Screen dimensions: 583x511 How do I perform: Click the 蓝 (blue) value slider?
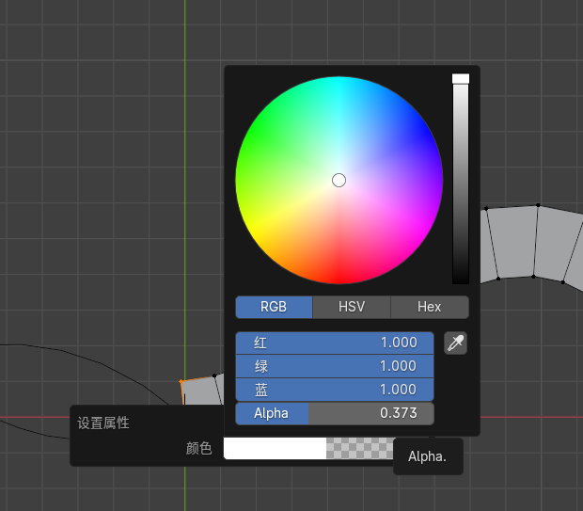point(335,390)
